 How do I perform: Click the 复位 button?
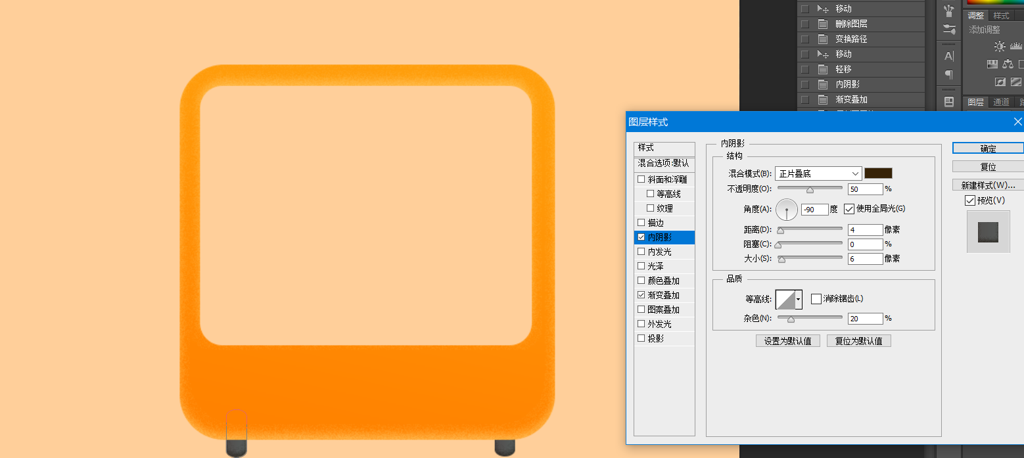[x=988, y=167]
